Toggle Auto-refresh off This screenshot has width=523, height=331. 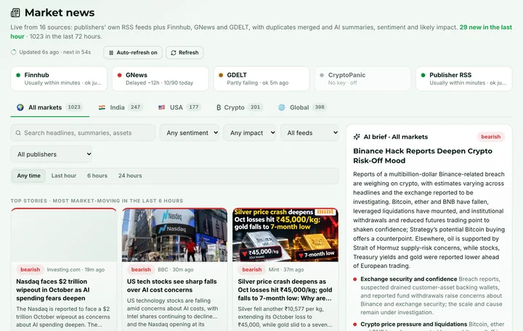(133, 53)
